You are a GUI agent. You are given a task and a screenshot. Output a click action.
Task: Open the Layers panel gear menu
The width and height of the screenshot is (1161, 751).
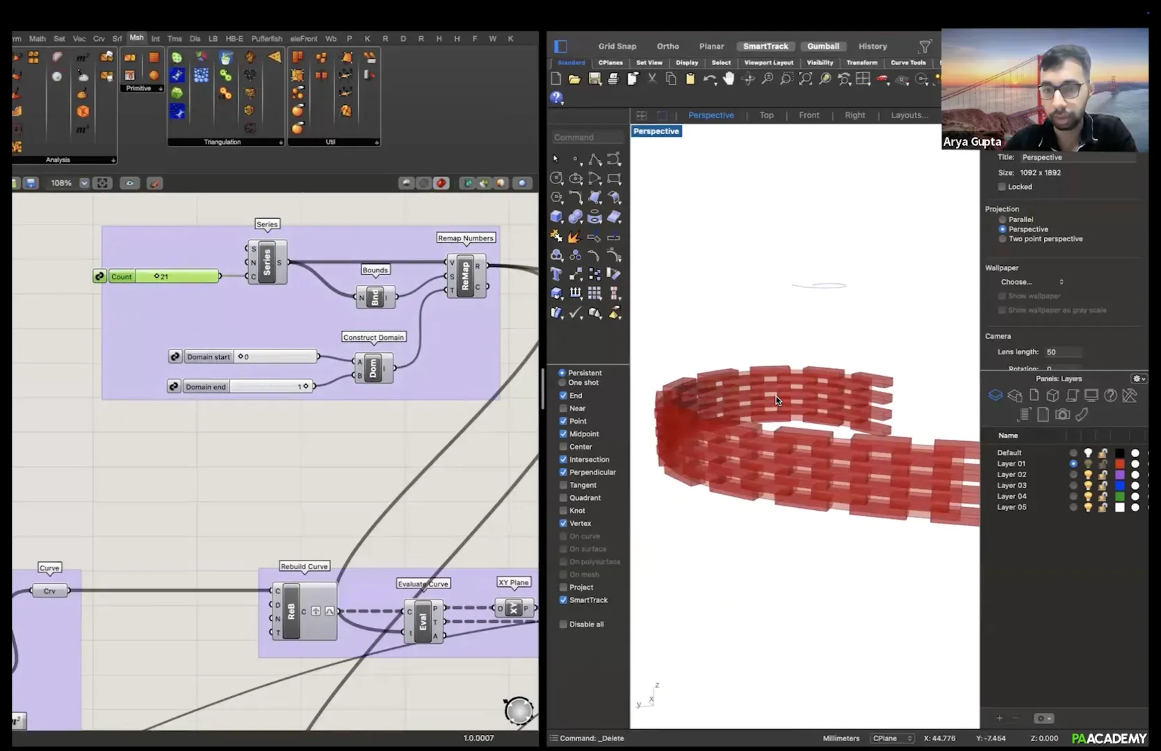tap(1138, 379)
